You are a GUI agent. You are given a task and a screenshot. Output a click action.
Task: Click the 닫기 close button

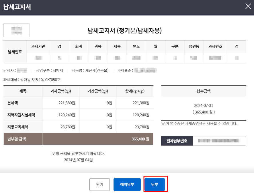pyautogui.click(x=99, y=185)
